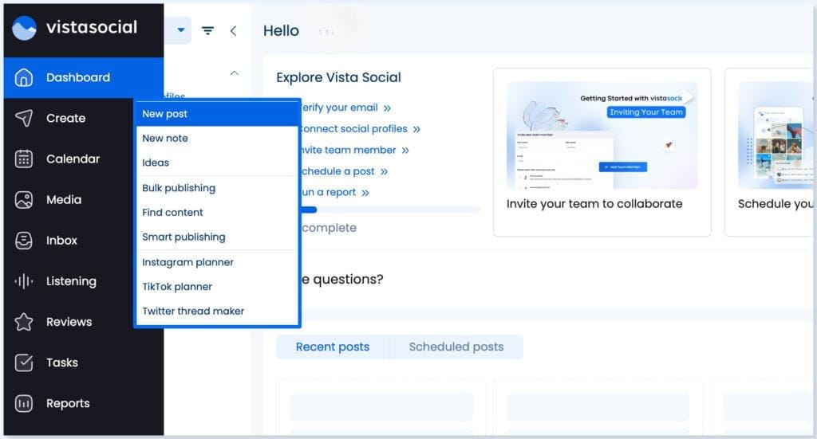817x439 pixels.
Task: Open the Inbox icon in sidebar
Action: click(x=23, y=241)
